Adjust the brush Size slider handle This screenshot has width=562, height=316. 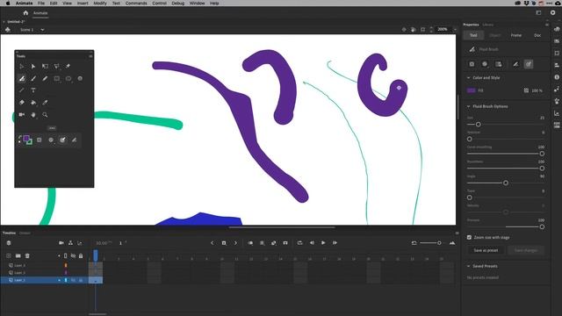click(478, 125)
